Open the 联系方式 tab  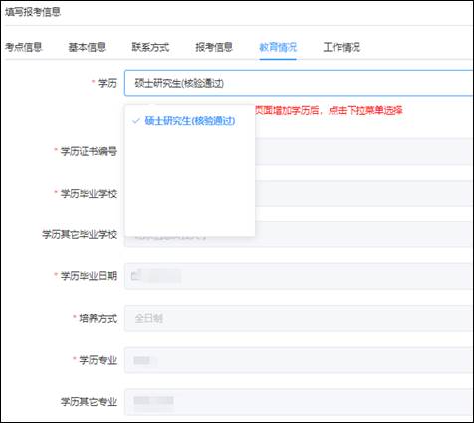point(150,47)
